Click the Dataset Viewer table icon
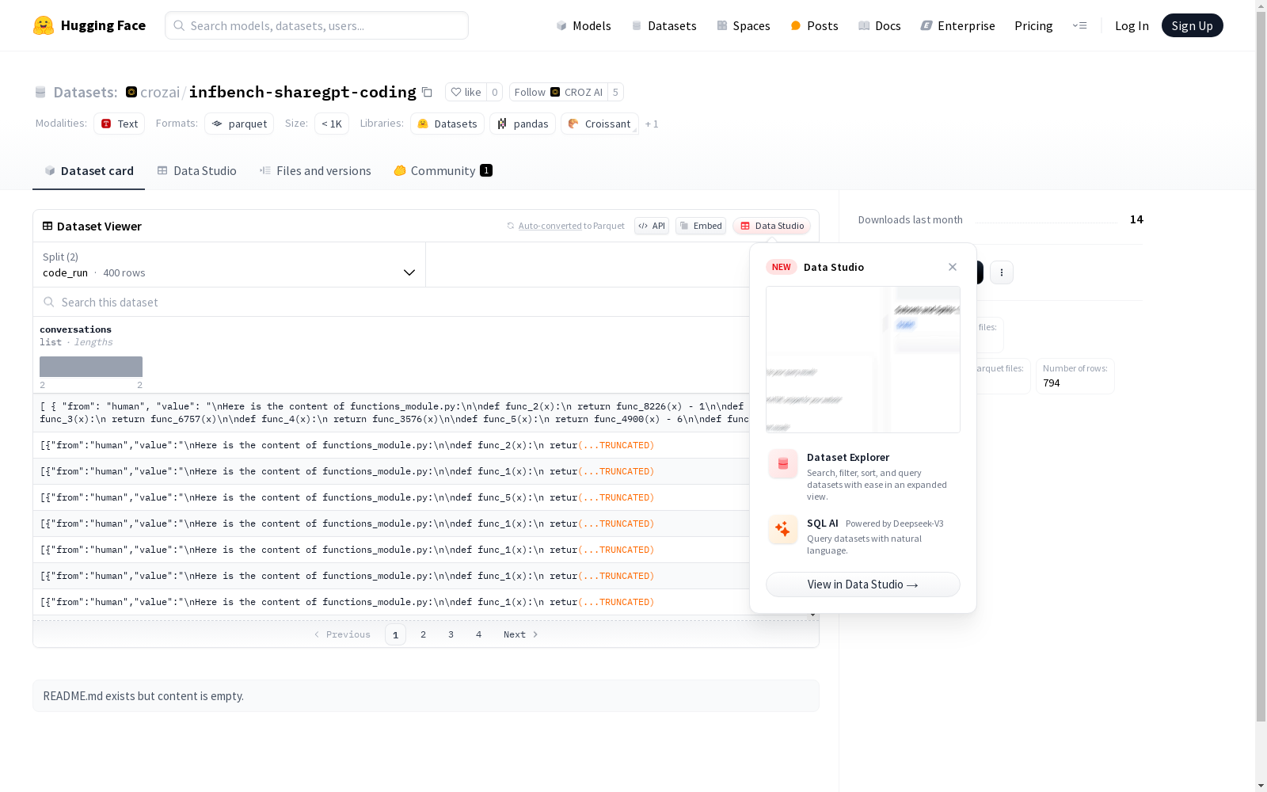1267x792 pixels. point(48,226)
